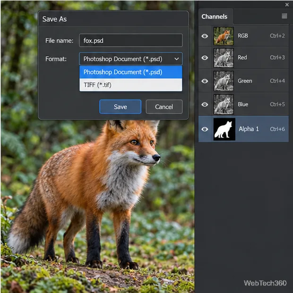
Task: Click the Save button
Action: [121, 107]
